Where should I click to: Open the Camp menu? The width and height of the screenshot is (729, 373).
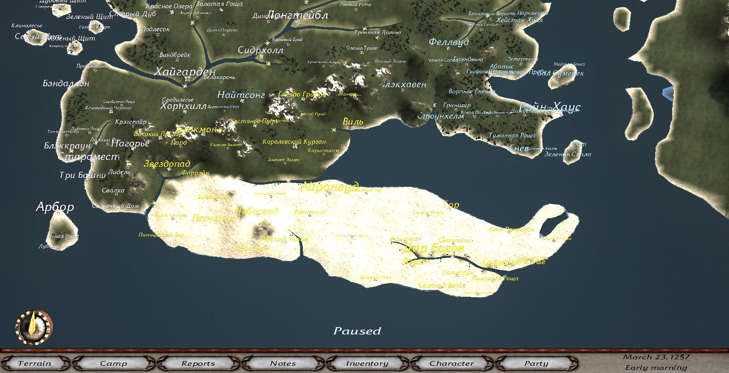[x=113, y=363]
